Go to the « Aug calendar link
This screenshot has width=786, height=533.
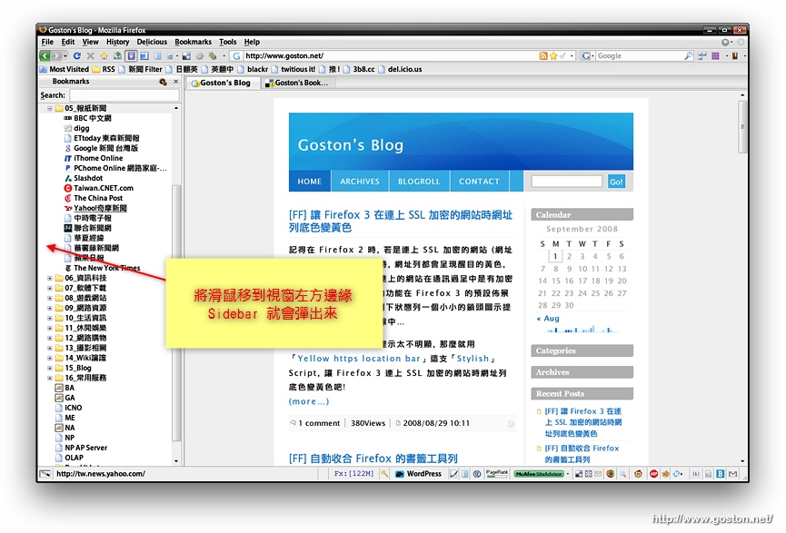coord(548,318)
